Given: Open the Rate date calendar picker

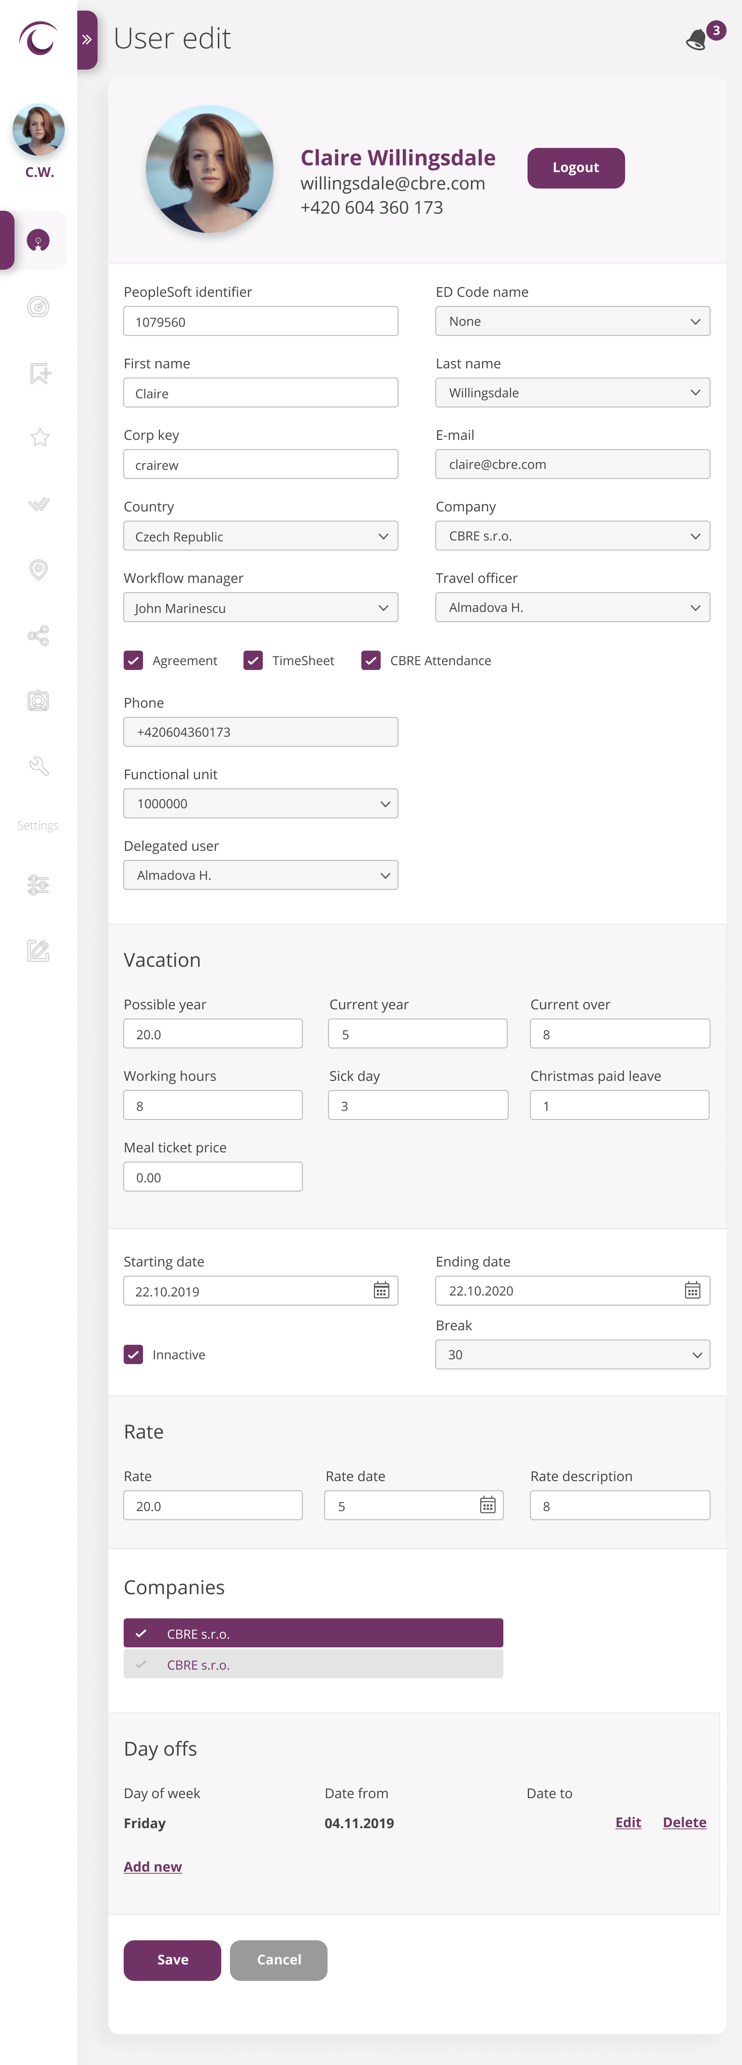Looking at the screenshot, I should pyautogui.click(x=487, y=1505).
